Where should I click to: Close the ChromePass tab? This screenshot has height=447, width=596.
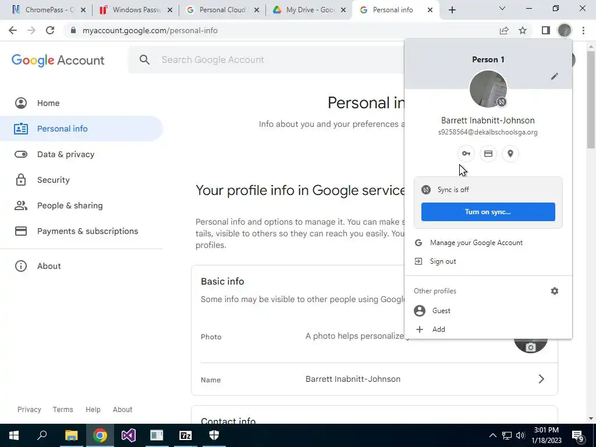click(83, 10)
